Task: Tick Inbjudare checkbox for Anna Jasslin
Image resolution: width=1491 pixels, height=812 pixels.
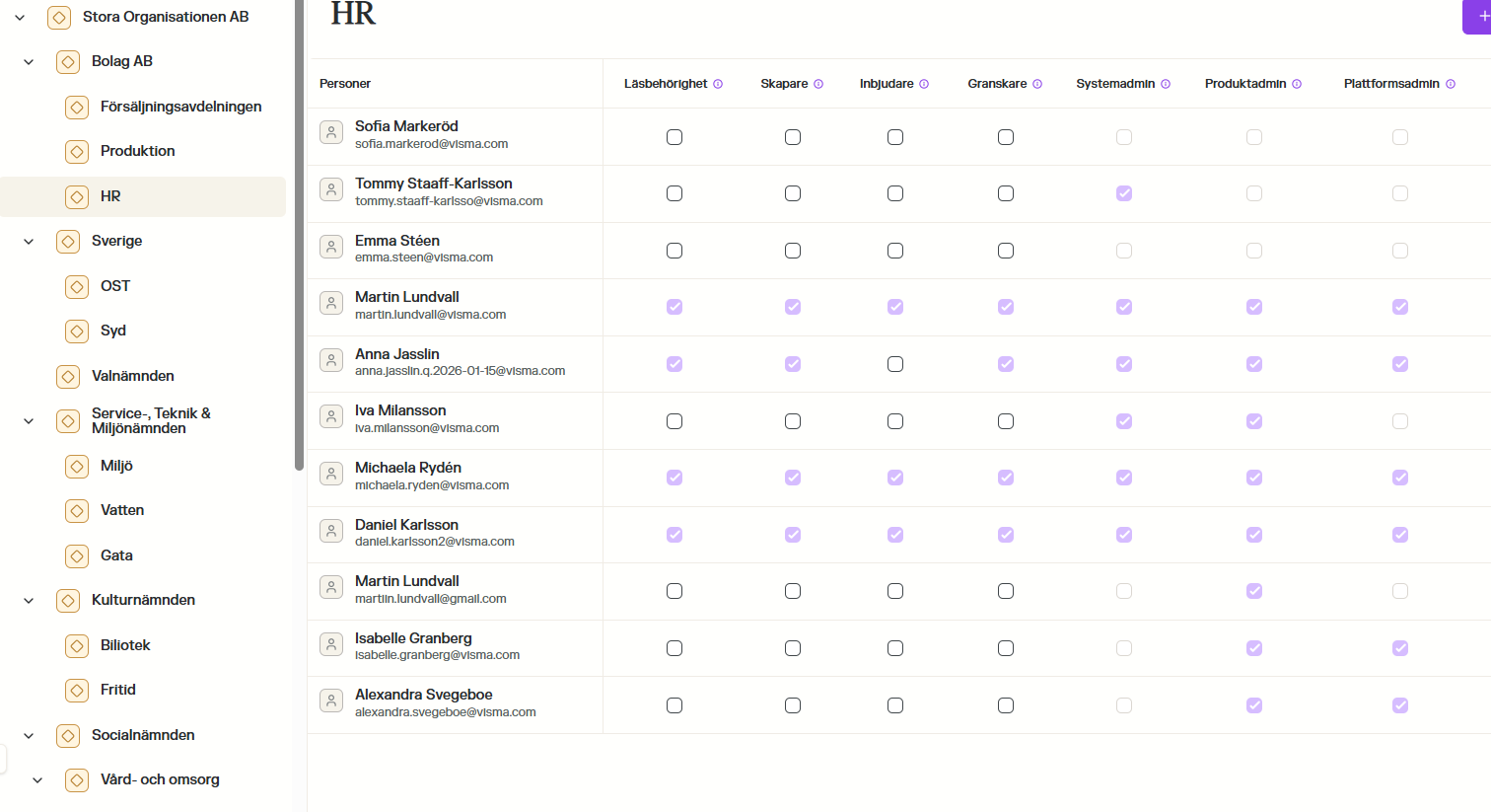Action: 895,364
